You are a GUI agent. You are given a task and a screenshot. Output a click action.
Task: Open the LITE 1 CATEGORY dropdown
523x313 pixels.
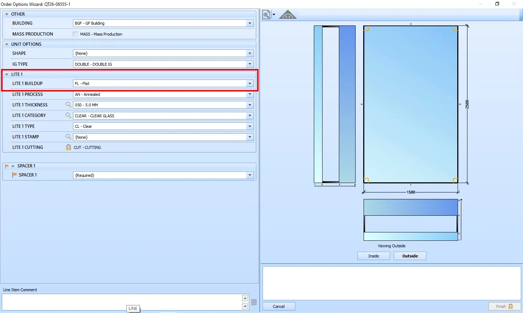[250, 116]
